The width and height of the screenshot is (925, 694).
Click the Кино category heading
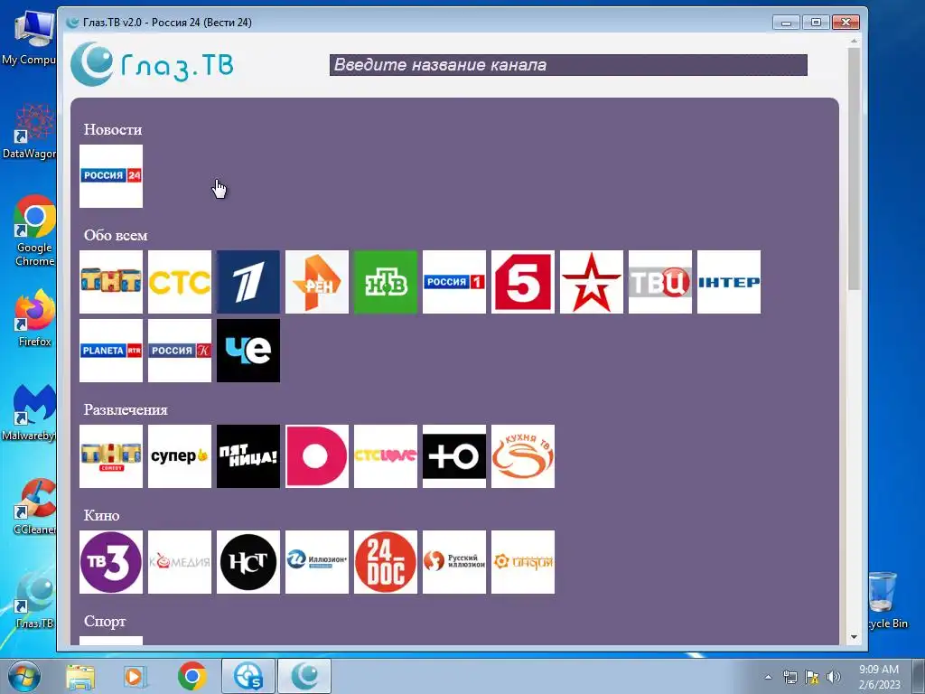101,515
